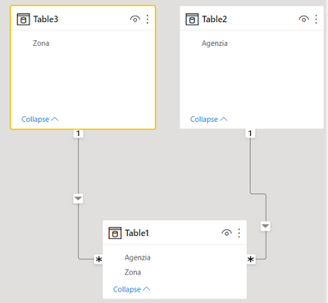Viewport: 328px width, 303px height.
Task: Click the Table2 table icon
Action: tap(192, 19)
